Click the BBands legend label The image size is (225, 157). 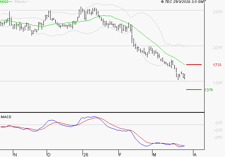[20, 2]
